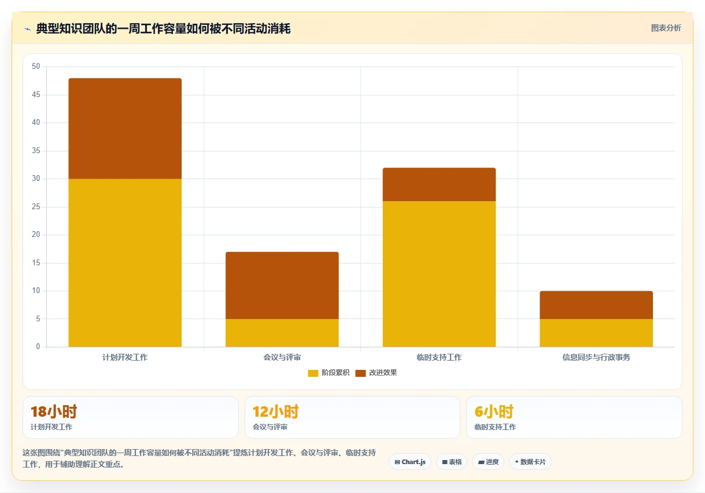This screenshot has width=705, height=493.
Task: Click the 计划开发工作 caption under 18小时
Action: 51,427
